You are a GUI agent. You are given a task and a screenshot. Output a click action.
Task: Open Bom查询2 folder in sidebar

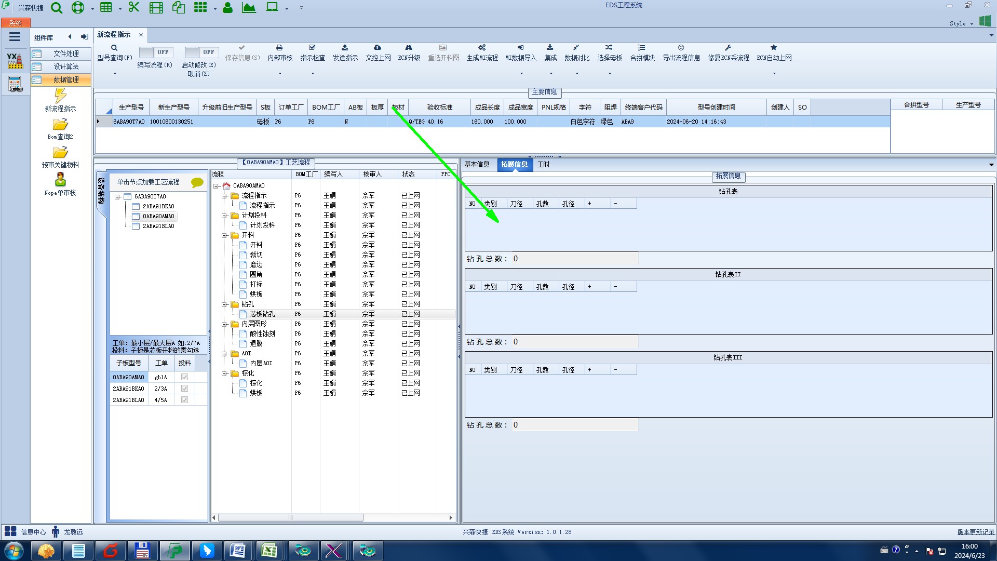(60, 129)
